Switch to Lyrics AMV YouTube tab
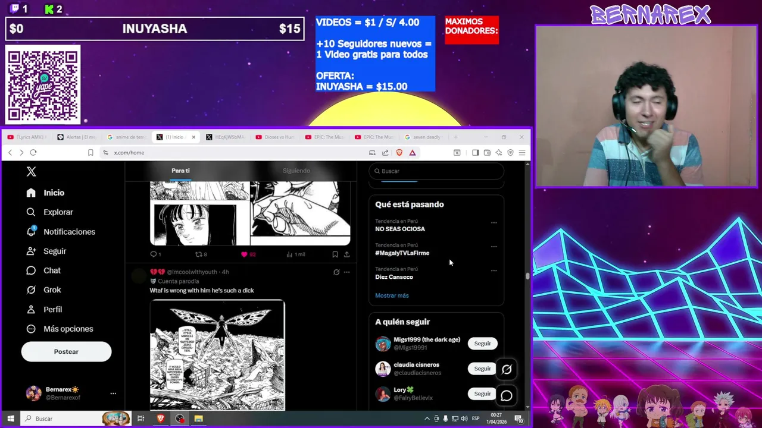 [x=27, y=137]
